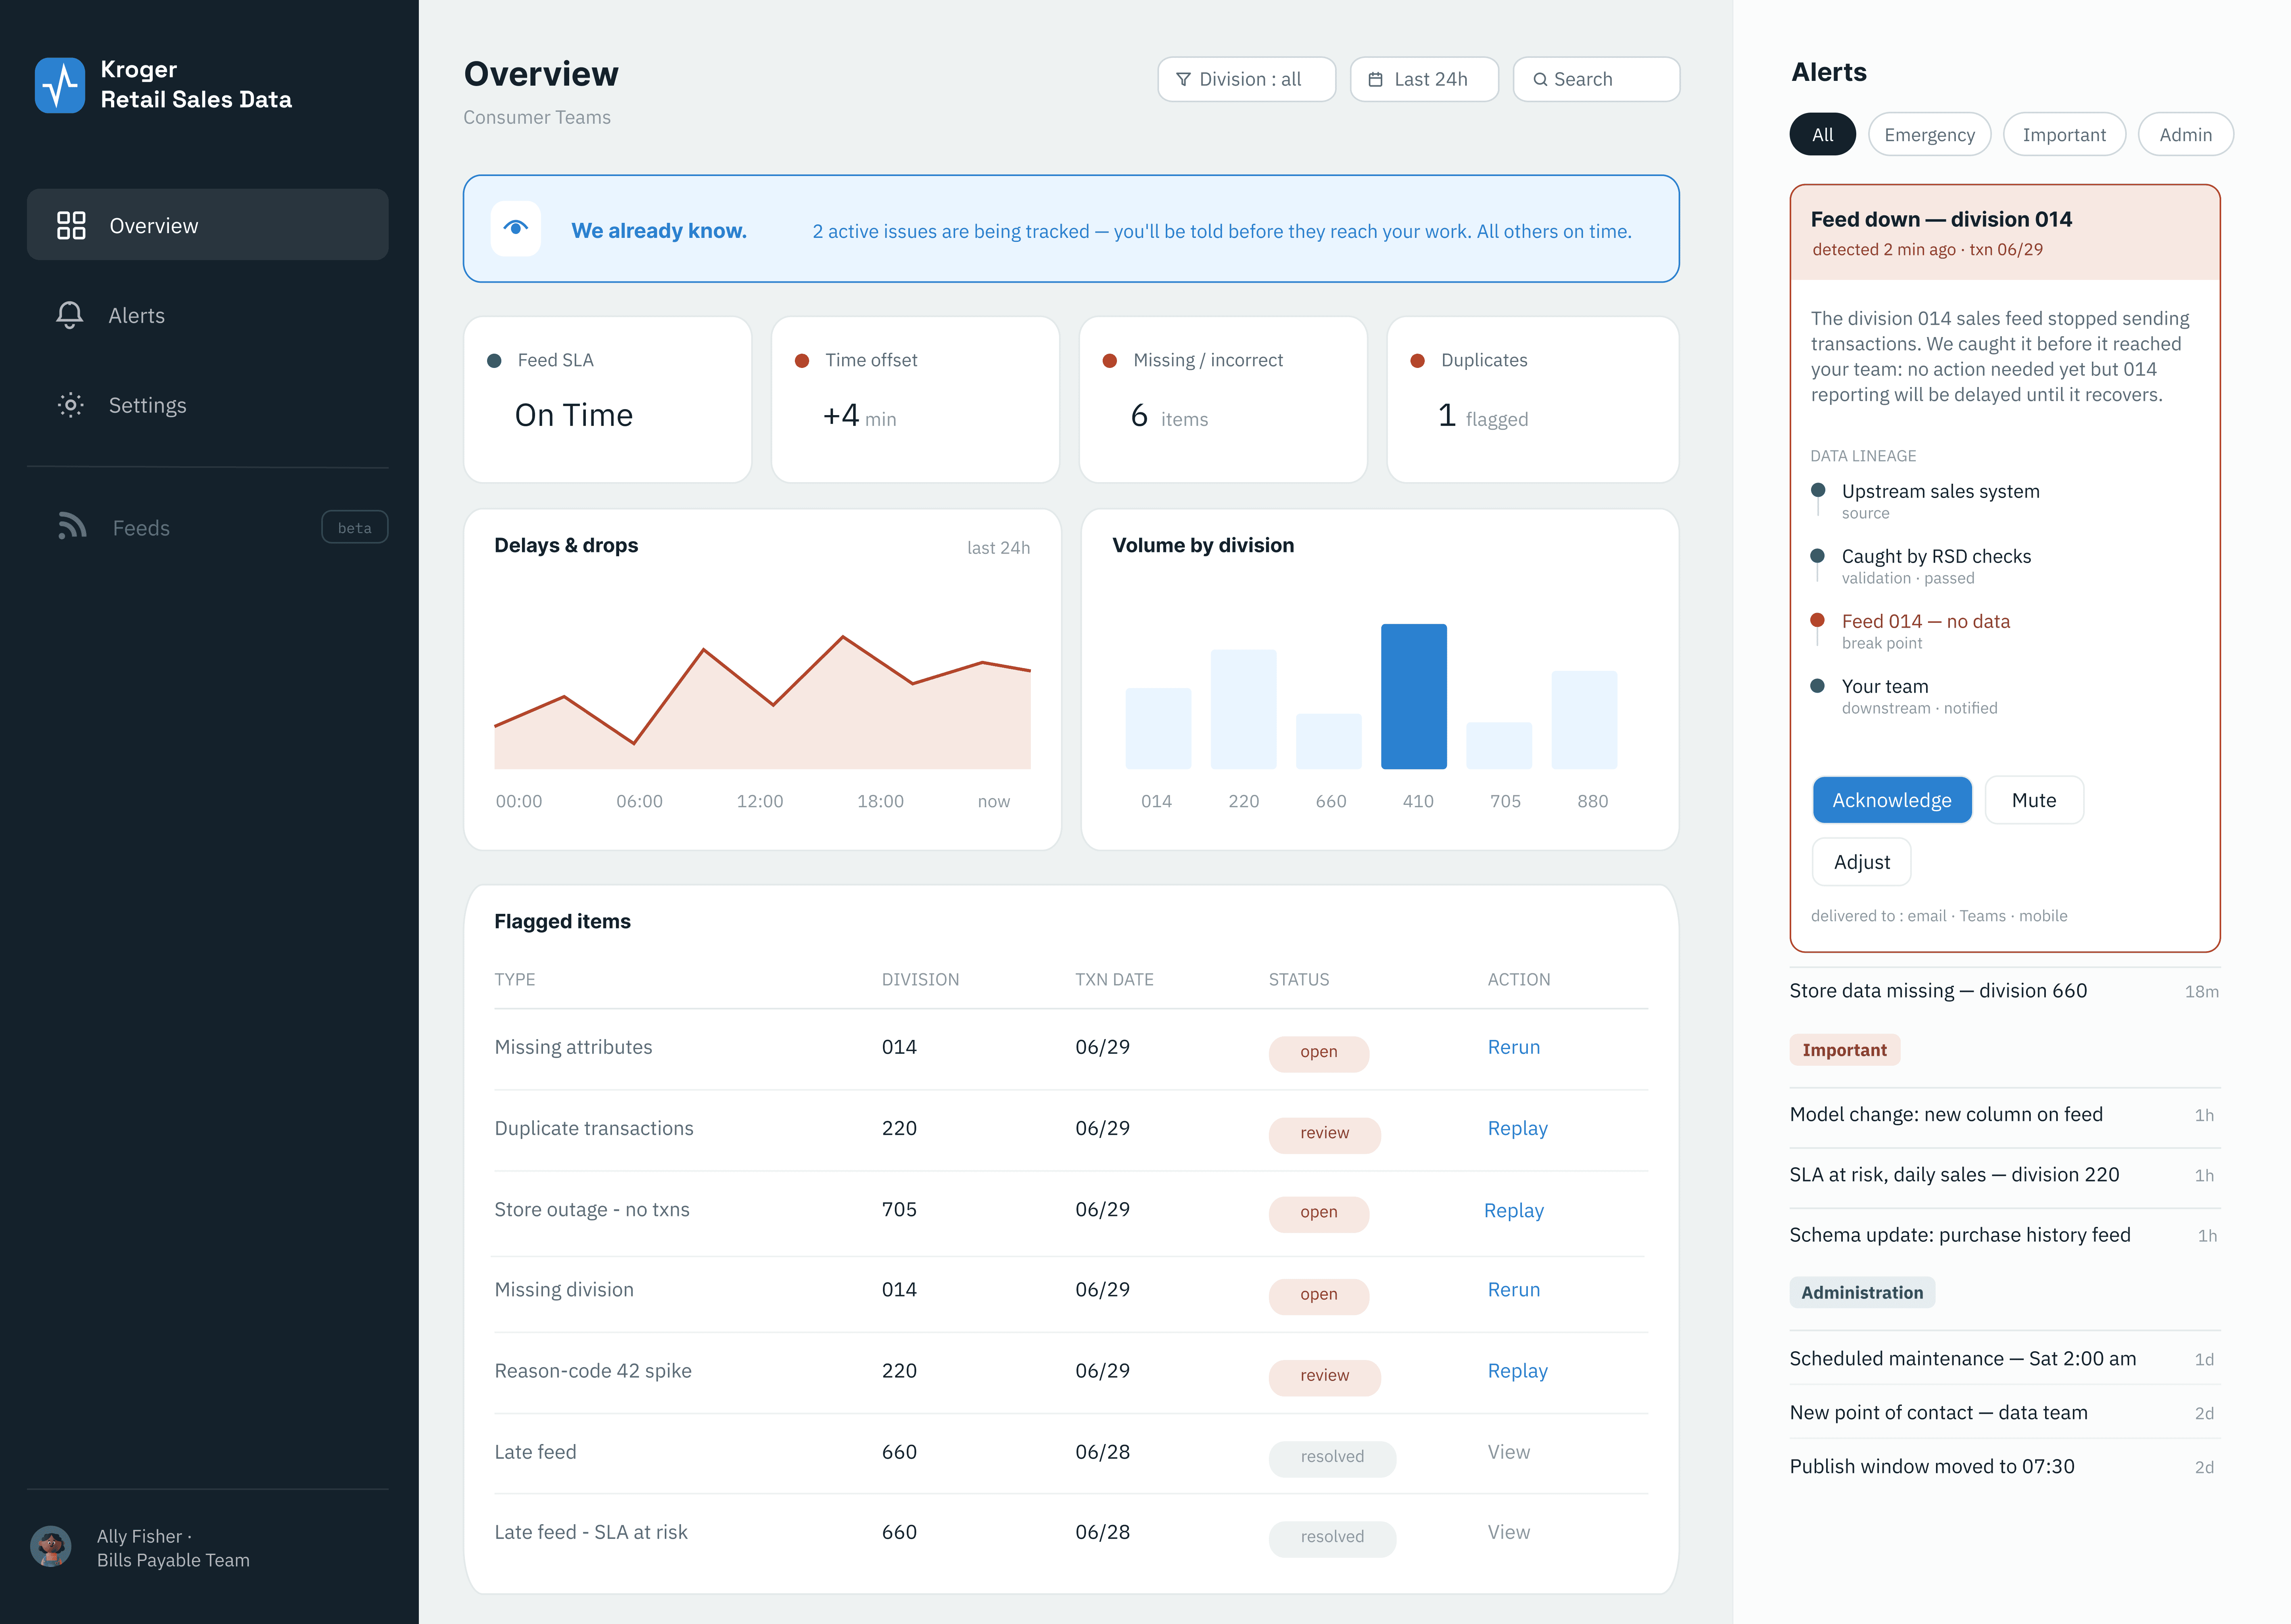Click the We already know banner text

[x=658, y=231]
